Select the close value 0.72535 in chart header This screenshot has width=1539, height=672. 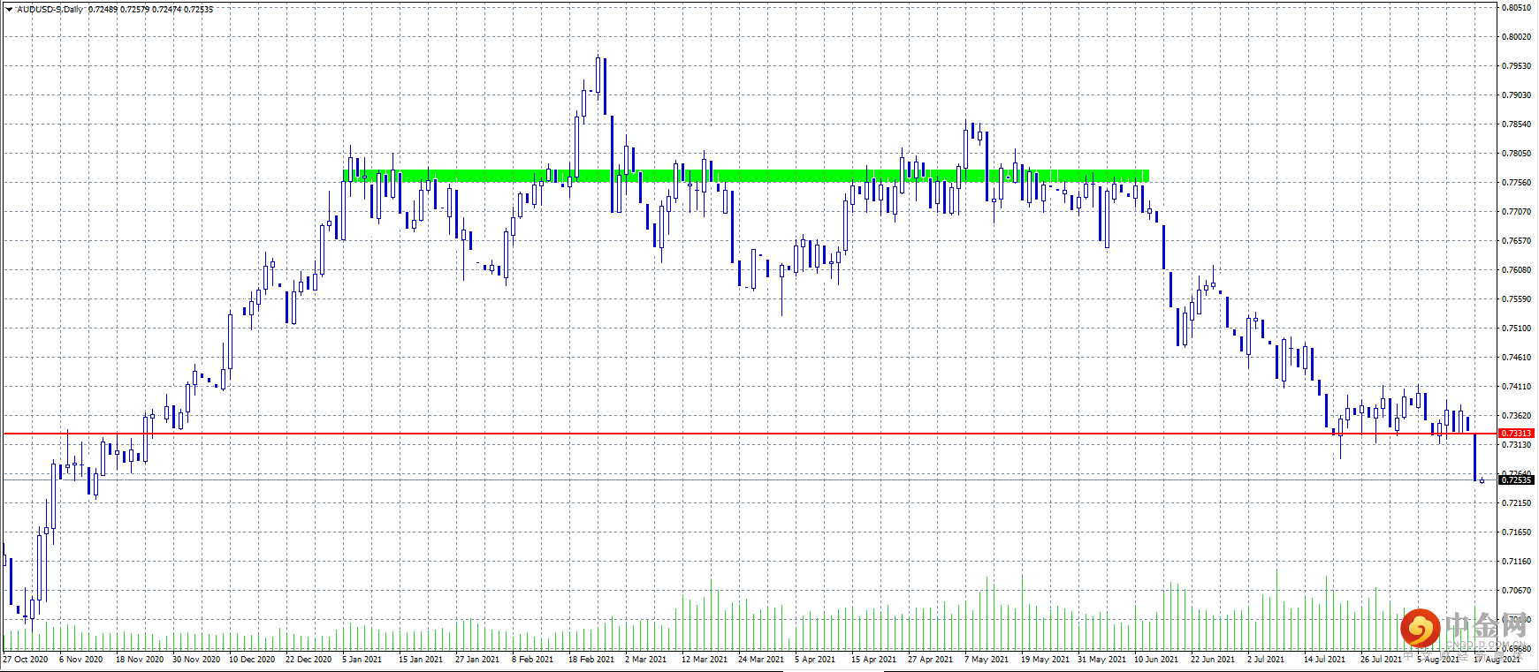198,9
